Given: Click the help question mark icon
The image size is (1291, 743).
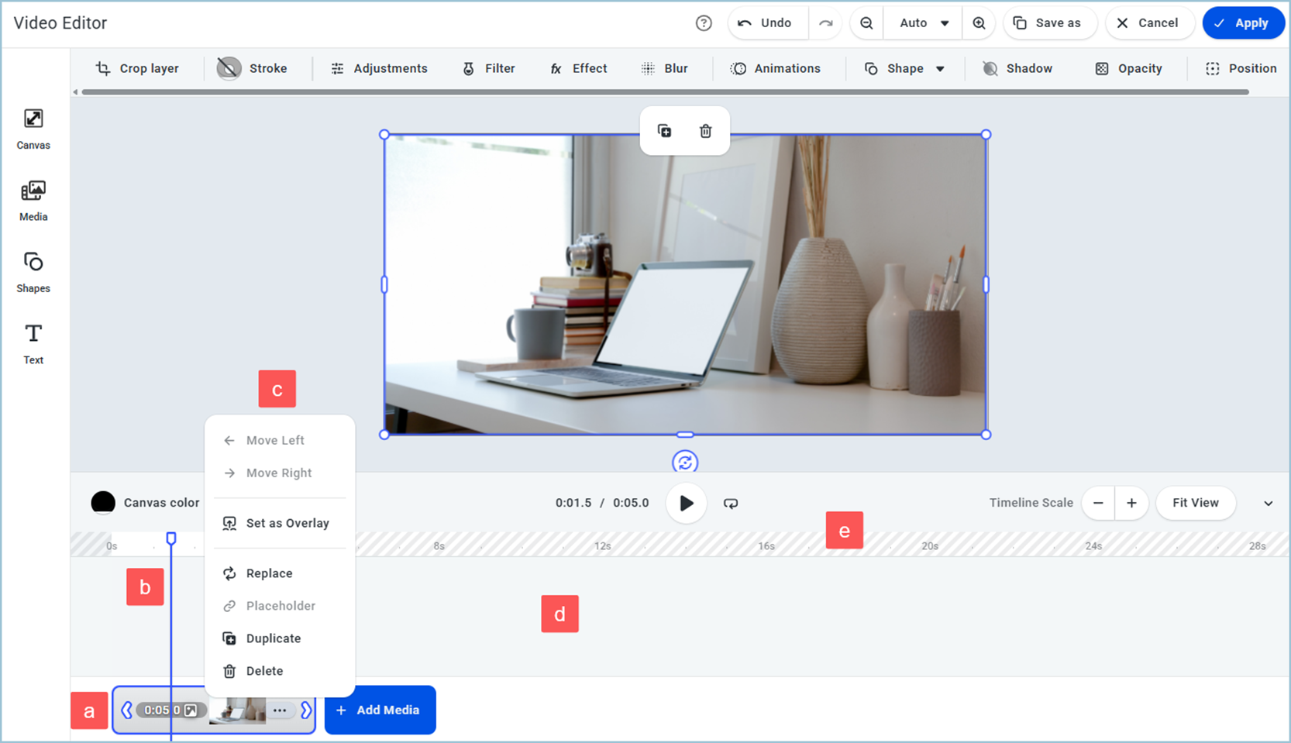Looking at the screenshot, I should point(704,23).
